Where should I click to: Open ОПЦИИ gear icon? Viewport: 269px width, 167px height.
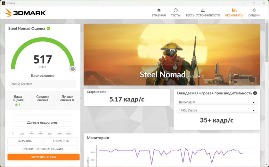254,10
